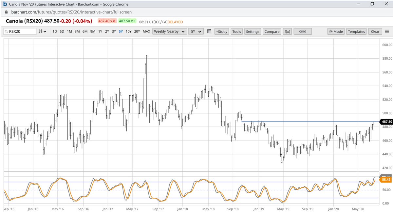The height and width of the screenshot is (212, 393).
Task: Open the calendar date picker icon
Action: (x=209, y=31)
